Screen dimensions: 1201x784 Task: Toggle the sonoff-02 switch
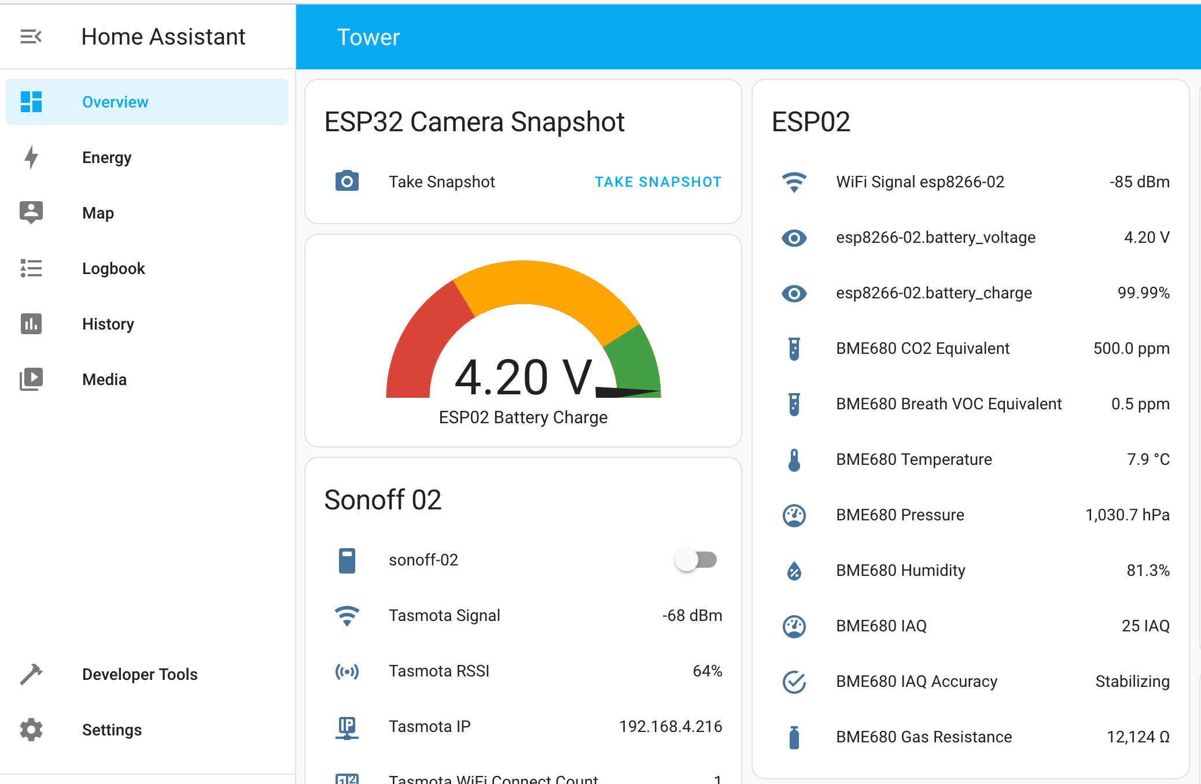696,560
